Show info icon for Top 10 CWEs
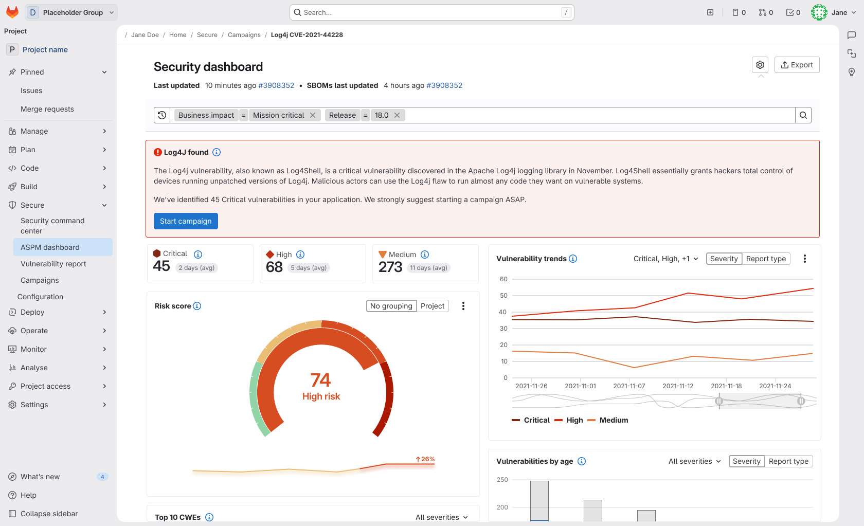 pyautogui.click(x=209, y=517)
